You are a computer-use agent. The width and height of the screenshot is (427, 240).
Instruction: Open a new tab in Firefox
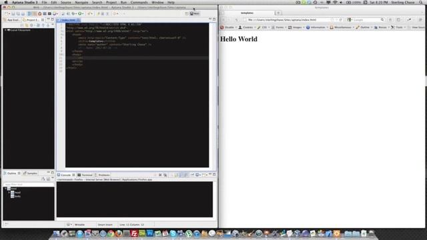pyautogui.click(x=278, y=13)
